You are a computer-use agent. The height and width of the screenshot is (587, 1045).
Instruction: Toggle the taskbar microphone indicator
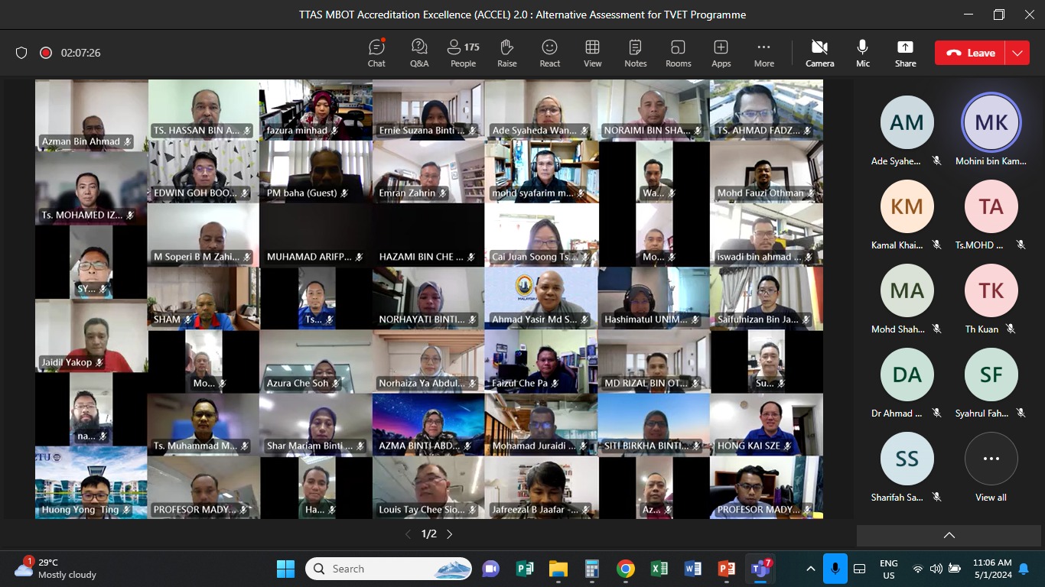[835, 569]
